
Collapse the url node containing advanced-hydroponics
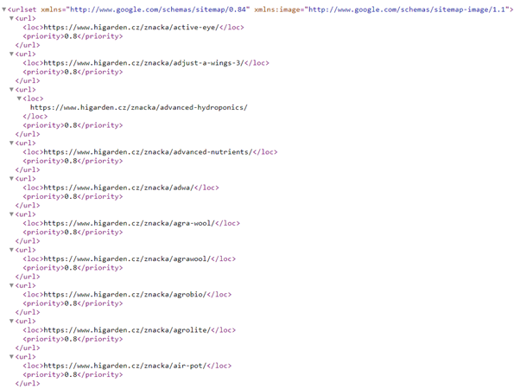pos(11,89)
